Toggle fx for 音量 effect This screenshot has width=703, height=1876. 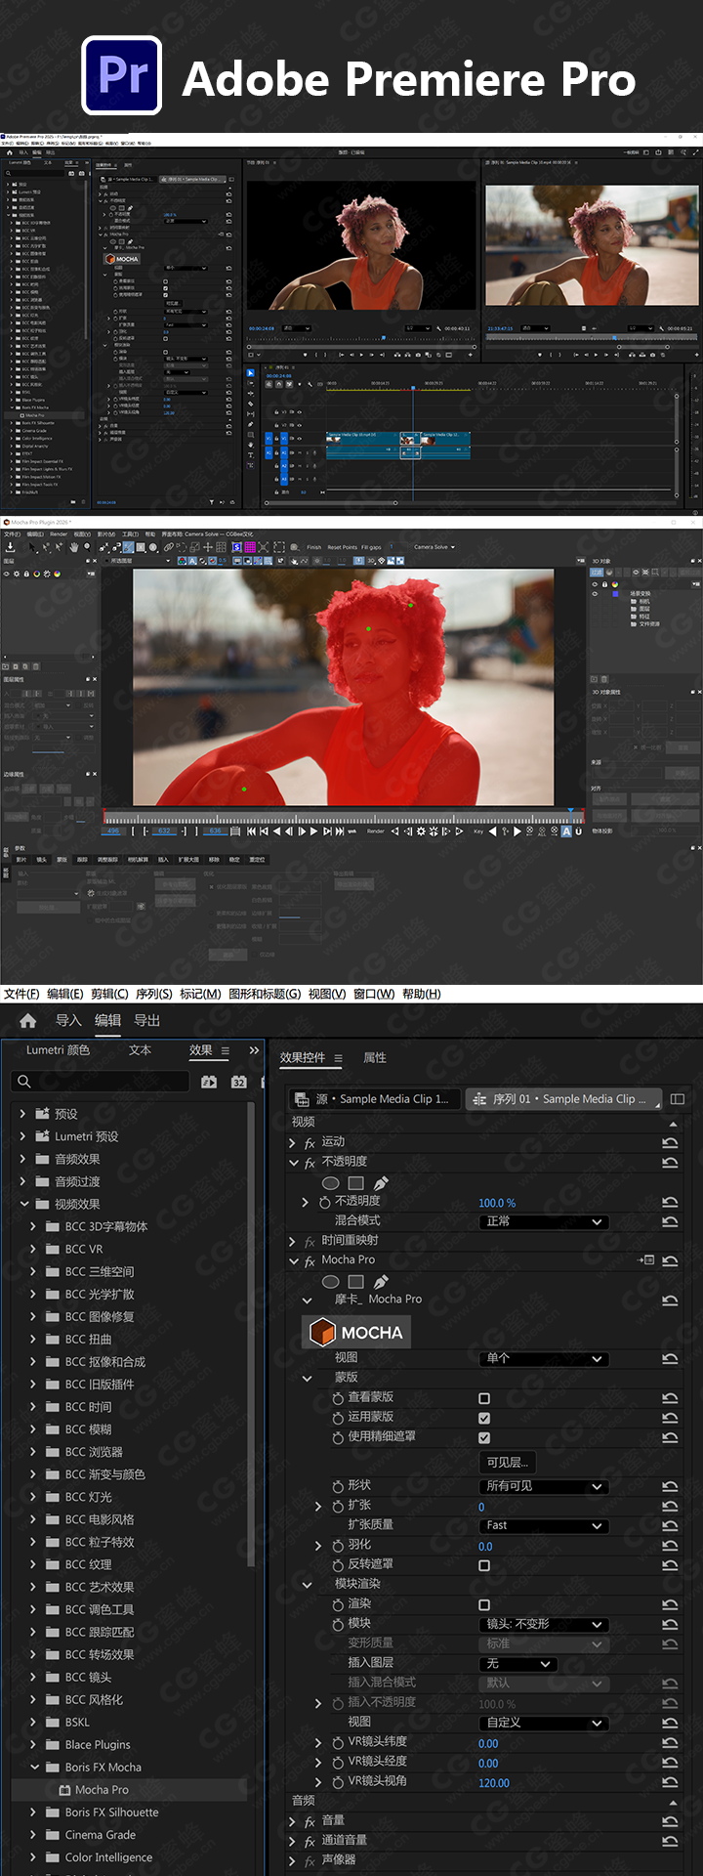(310, 1821)
